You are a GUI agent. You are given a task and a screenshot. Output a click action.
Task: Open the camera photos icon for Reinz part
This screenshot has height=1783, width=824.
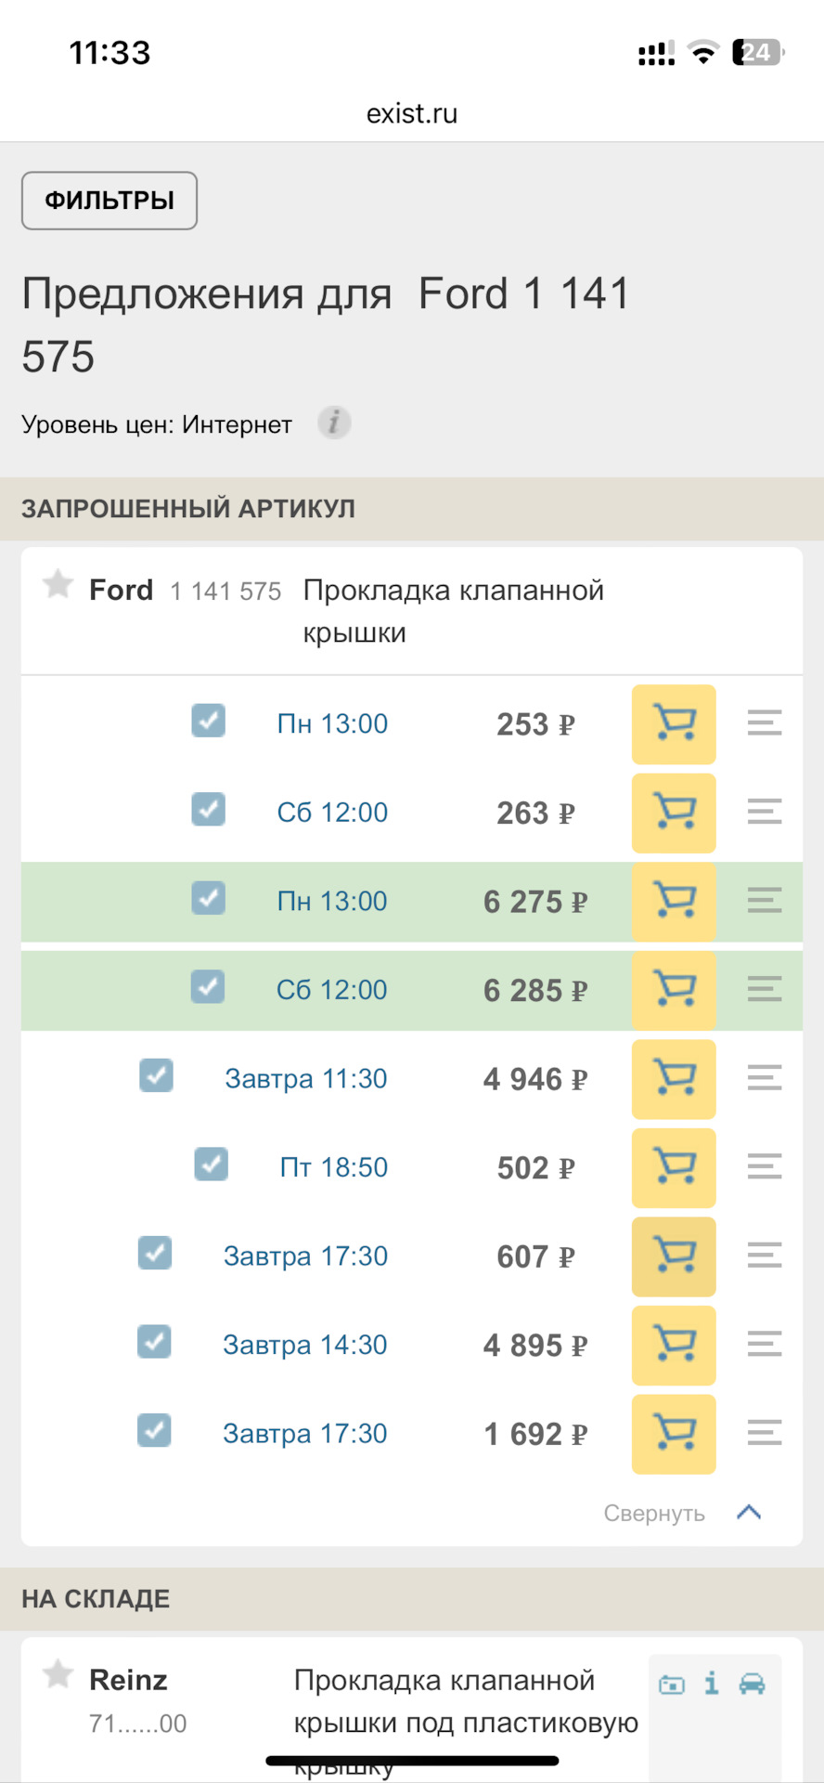tap(671, 1681)
